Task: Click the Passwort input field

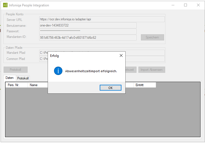Action: [88, 31]
